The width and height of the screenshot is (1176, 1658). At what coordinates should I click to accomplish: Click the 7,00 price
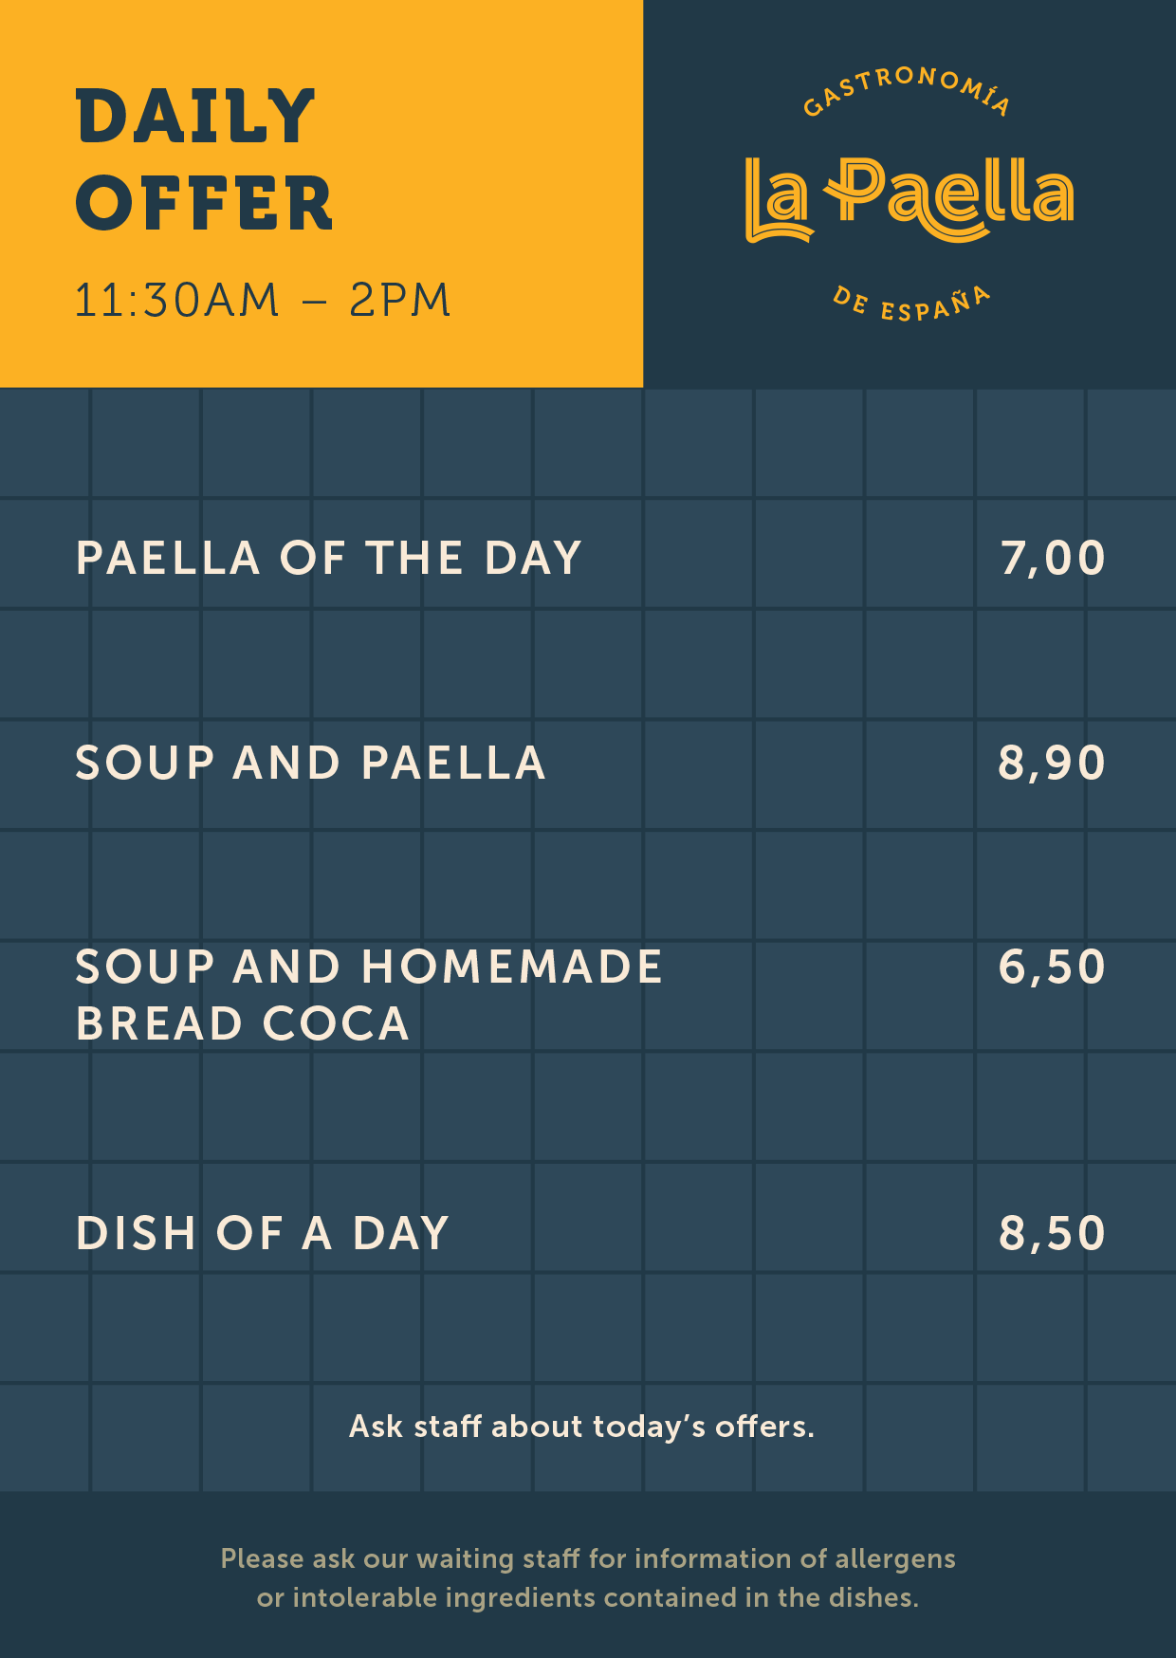1053,559
